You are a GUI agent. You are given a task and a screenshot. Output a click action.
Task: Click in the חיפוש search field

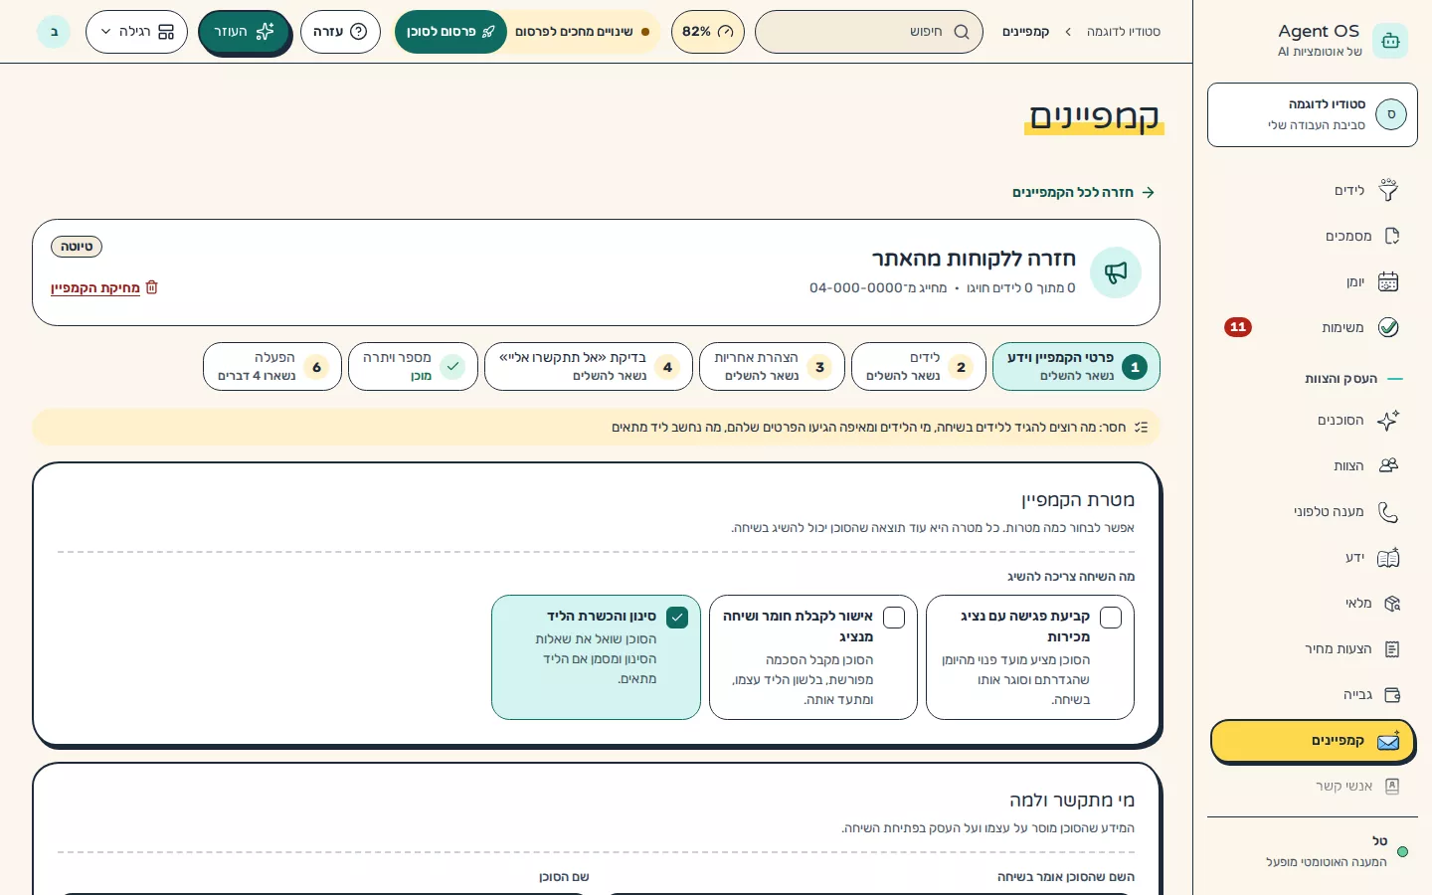(869, 32)
